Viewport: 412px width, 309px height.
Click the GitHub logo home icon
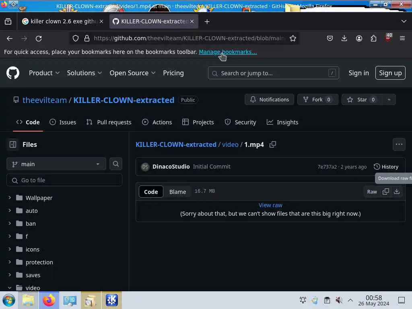pyautogui.click(x=13, y=73)
